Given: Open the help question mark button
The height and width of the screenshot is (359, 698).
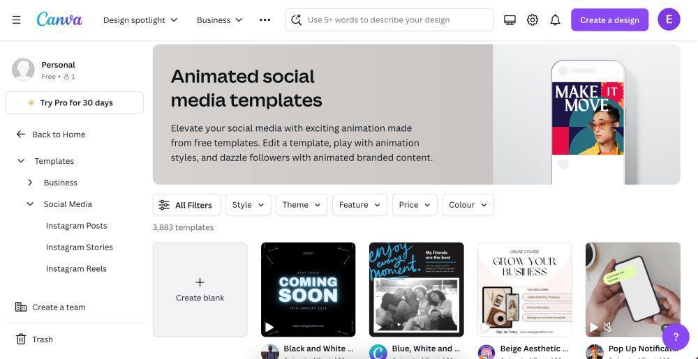Looking at the screenshot, I should pyautogui.click(x=676, y=337).
